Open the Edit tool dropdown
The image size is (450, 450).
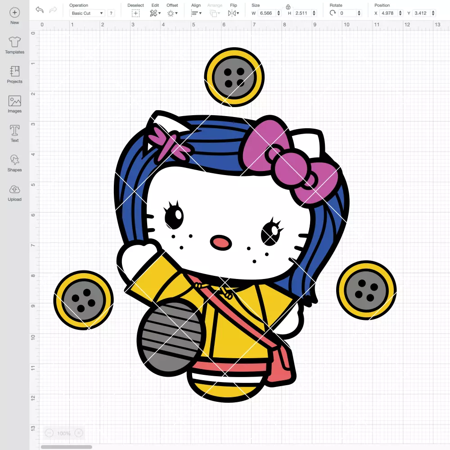pos(155,13)
